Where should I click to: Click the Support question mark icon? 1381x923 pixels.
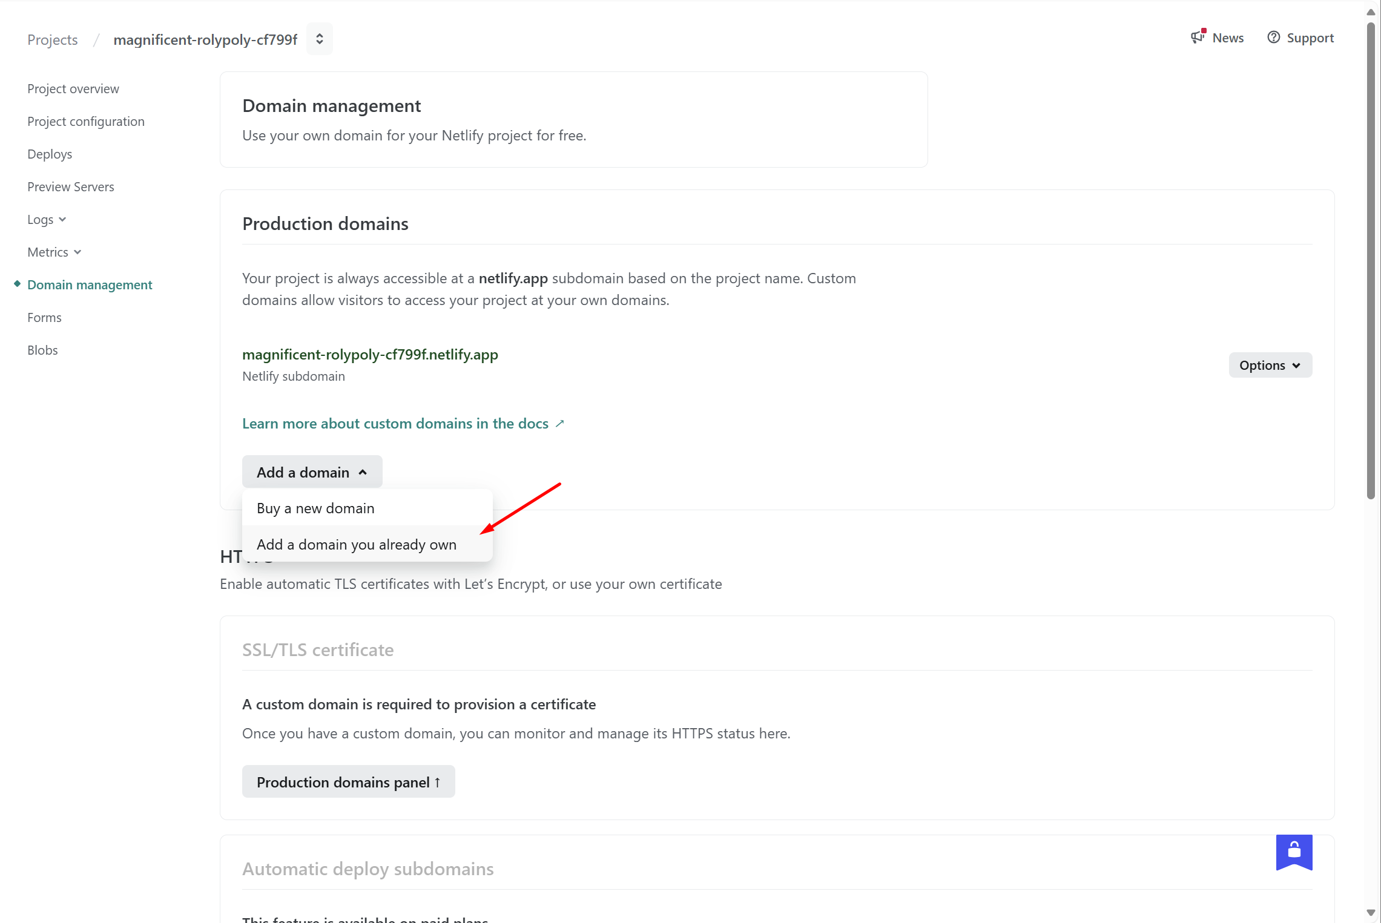(x=1274, y=38)
